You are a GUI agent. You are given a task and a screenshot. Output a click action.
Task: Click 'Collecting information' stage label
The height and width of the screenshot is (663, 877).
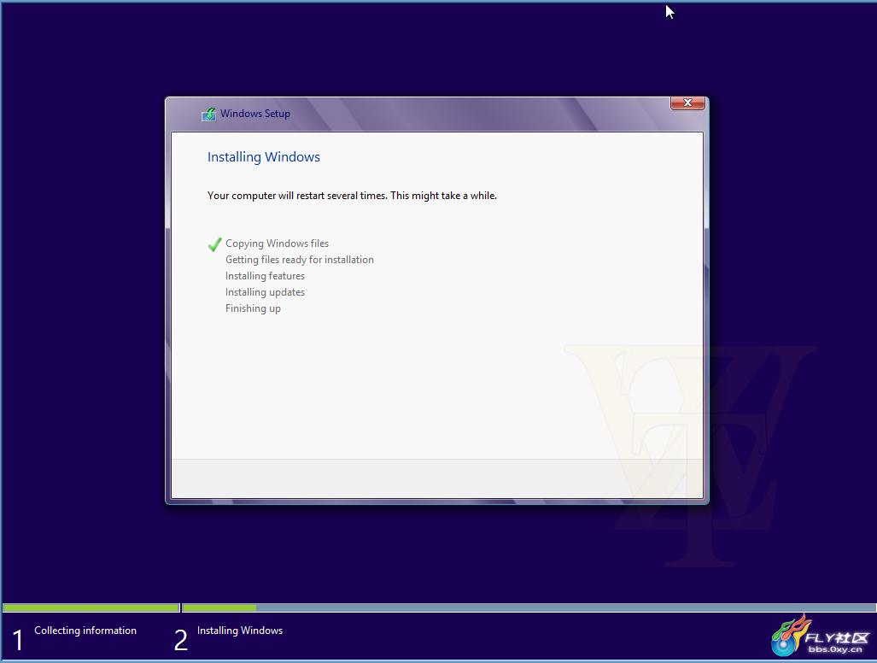(85, 631)
